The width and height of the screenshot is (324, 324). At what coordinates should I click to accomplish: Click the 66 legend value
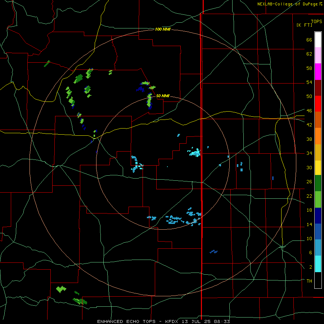point(309,40)
